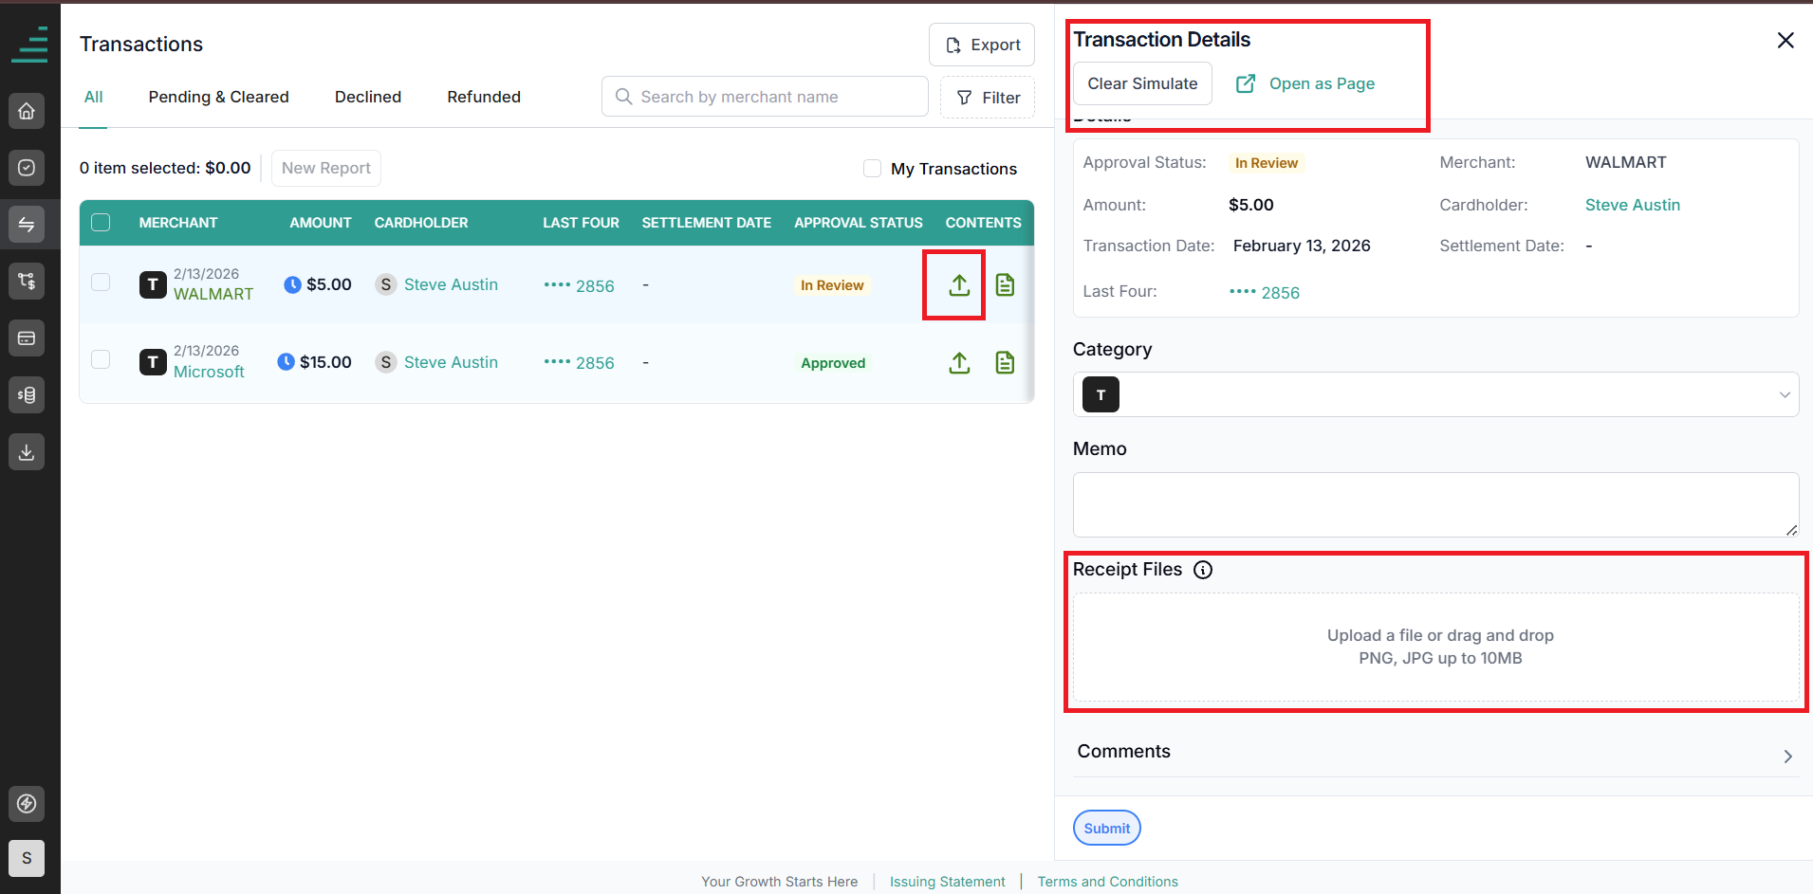Click the Export button
1813x894 pixels.
(x=982, y=45)
